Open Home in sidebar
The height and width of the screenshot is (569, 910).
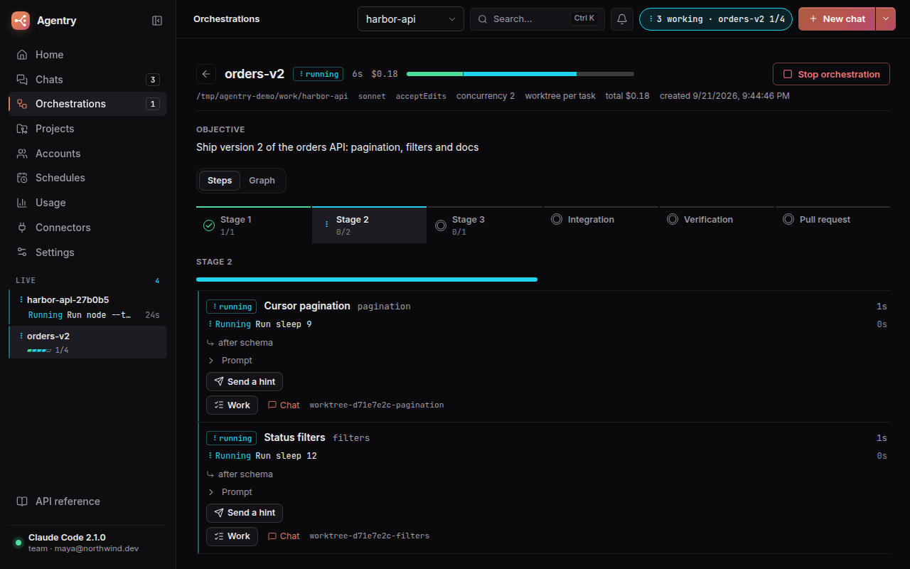point(88,55)
